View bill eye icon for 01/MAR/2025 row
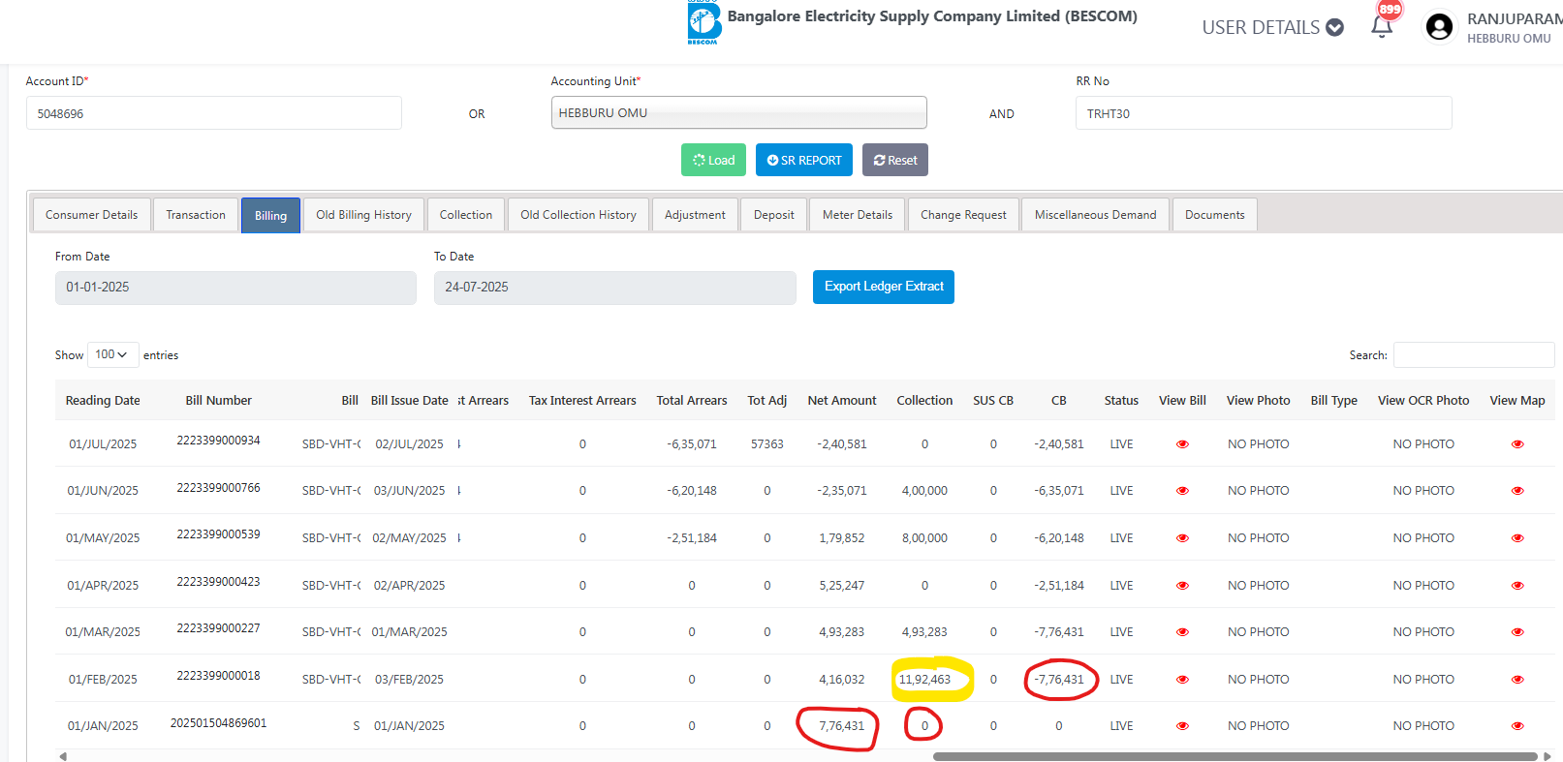 [x=1182, y=632]
